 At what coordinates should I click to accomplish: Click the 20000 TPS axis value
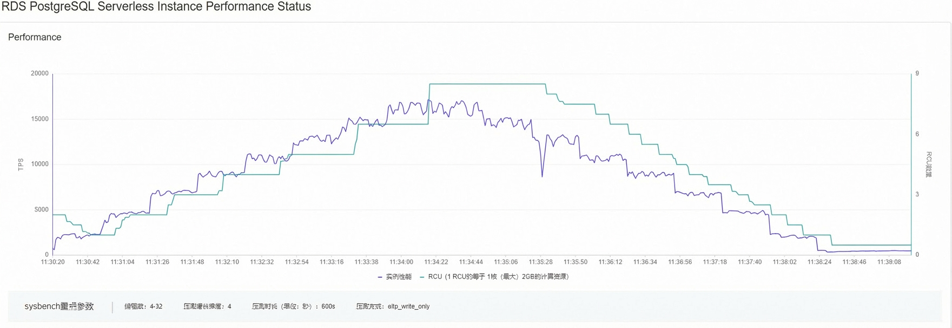(x=39, y=73)
